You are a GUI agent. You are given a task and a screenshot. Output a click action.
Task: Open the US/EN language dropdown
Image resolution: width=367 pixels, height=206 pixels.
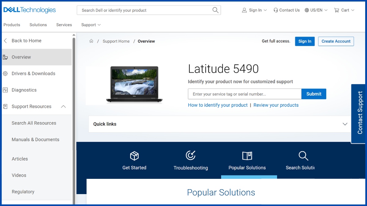click(x=316, y=10)
